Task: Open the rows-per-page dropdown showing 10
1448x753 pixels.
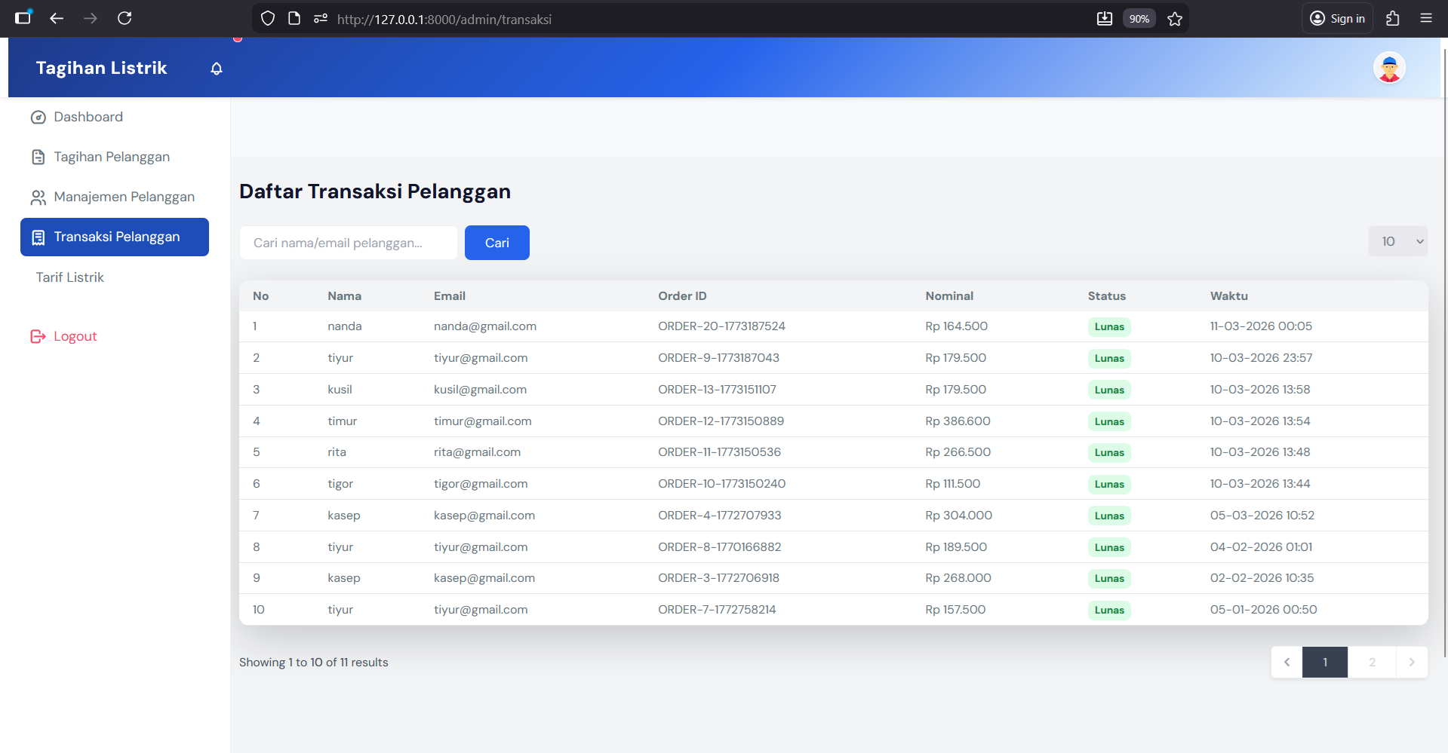Action: tap(1398, 241)
